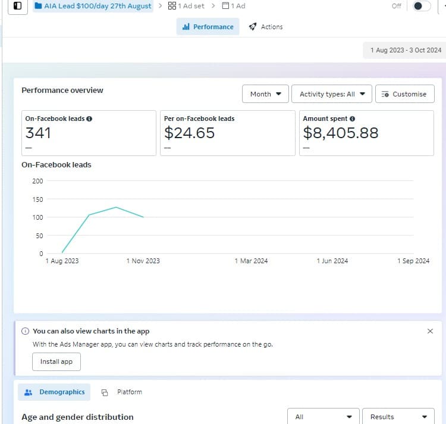Screen dimensions: 446x424
Task: Dismiss the view charts in app banner
Action: [430, 331]
